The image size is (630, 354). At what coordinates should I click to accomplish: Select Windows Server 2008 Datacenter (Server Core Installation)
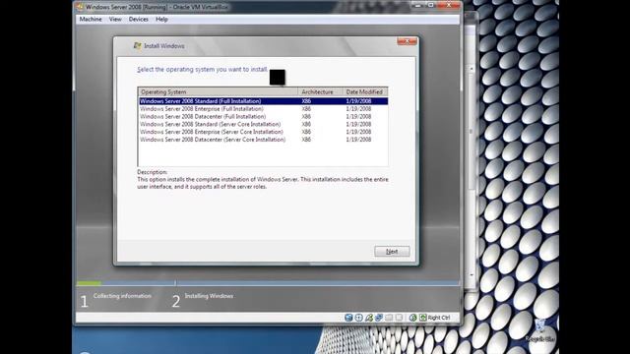pos(263,140)
